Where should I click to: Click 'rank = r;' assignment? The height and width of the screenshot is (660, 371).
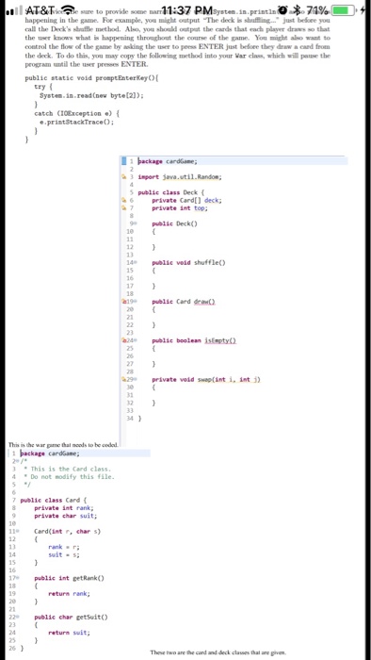64,547
